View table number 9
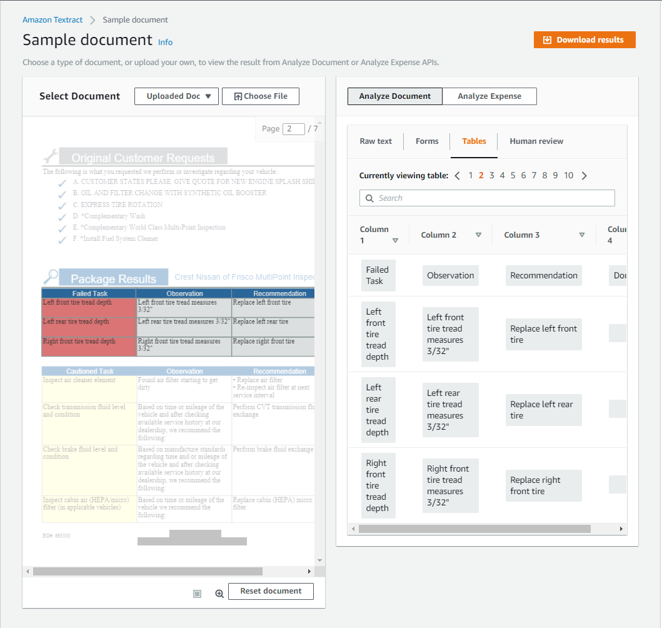 tap(555, 176)
